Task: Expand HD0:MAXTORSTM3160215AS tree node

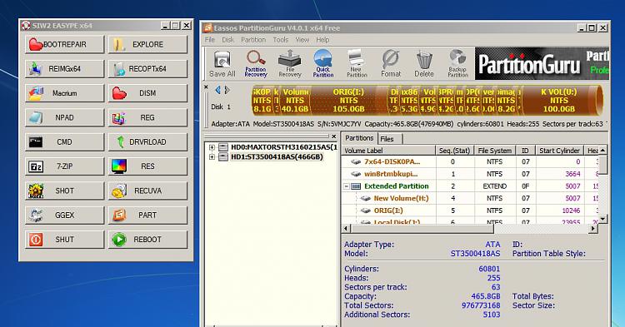Action: pyautogui.click(x=212, y=147)
